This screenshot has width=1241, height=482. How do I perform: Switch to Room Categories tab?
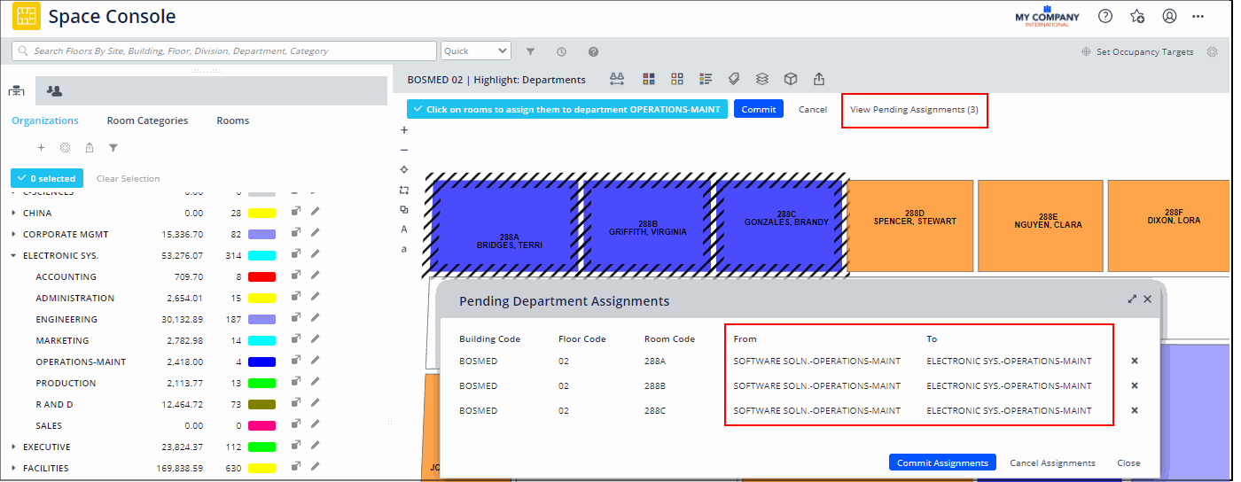(x=147, y=120)
